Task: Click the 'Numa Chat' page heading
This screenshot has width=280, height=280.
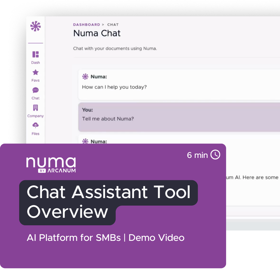Action: (x=97, y=33)
